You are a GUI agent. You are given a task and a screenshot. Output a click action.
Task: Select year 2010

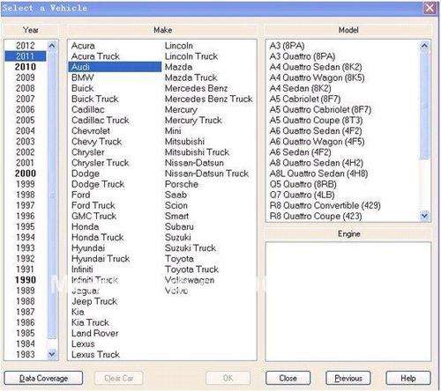(x=26, y=67)
